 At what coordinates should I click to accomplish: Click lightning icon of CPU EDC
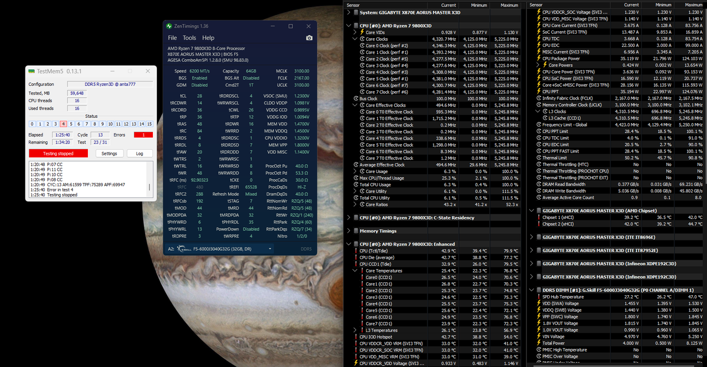(539, 45)
